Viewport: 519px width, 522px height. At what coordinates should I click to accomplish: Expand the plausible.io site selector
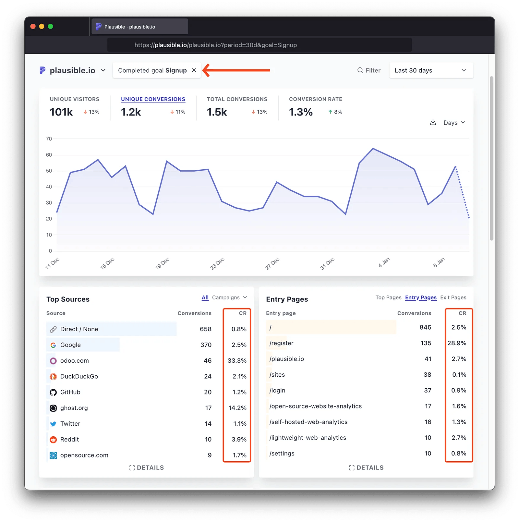pos(103,70)
